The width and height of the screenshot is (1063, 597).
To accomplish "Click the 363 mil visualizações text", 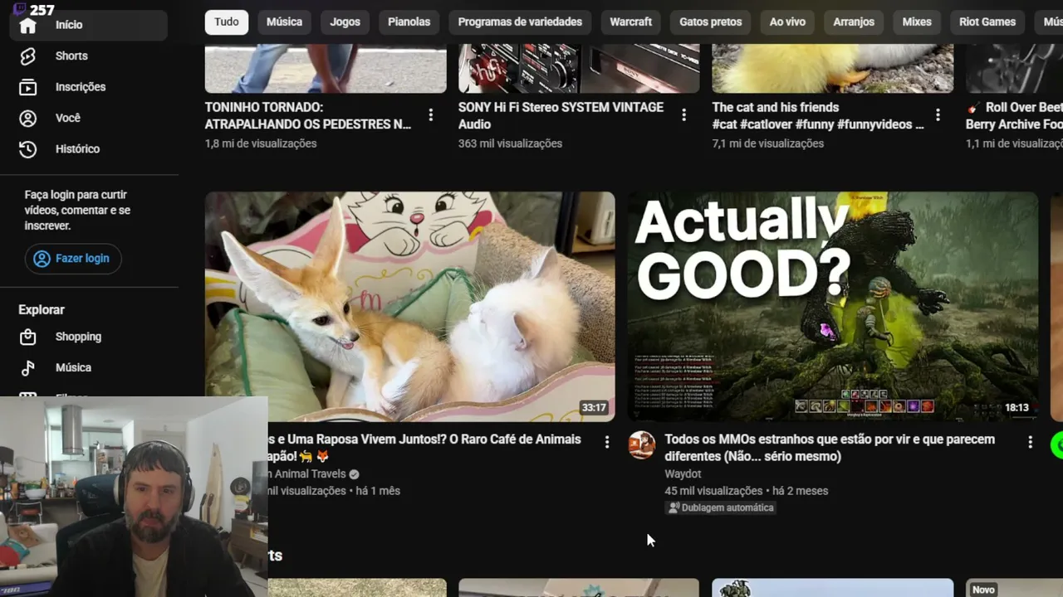I will [x=510, y=143].
